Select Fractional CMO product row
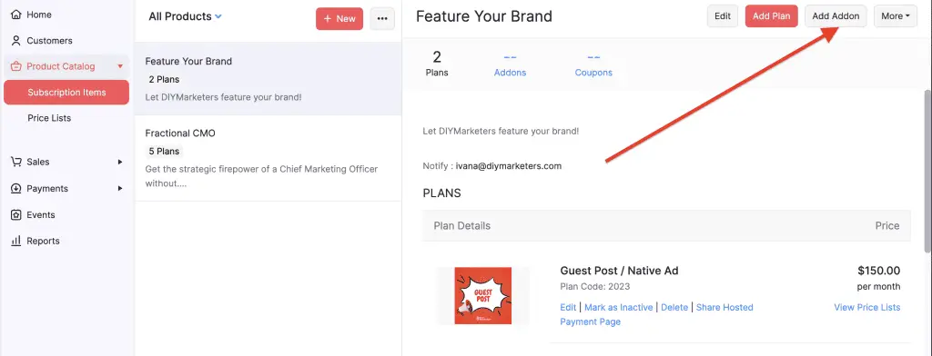 coord(268,158)
